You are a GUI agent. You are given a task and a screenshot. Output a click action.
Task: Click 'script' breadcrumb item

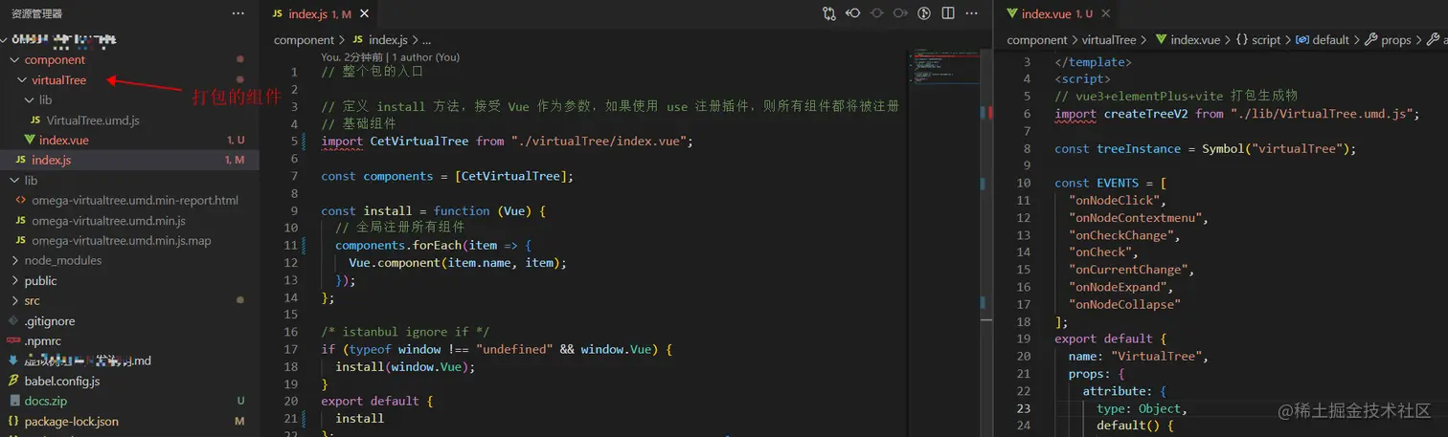point(1266,40)
